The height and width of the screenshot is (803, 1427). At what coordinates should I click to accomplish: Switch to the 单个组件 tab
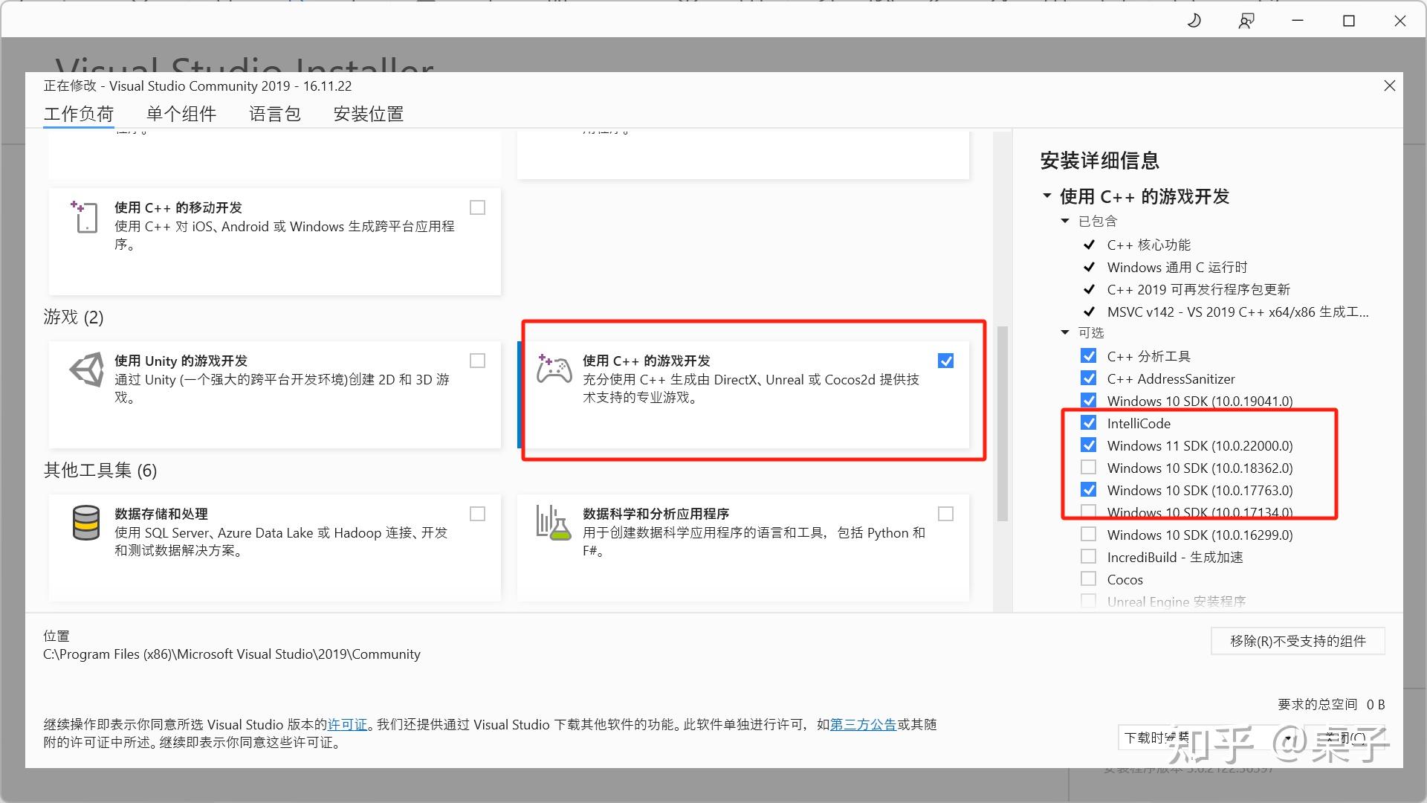click(181, 113)
